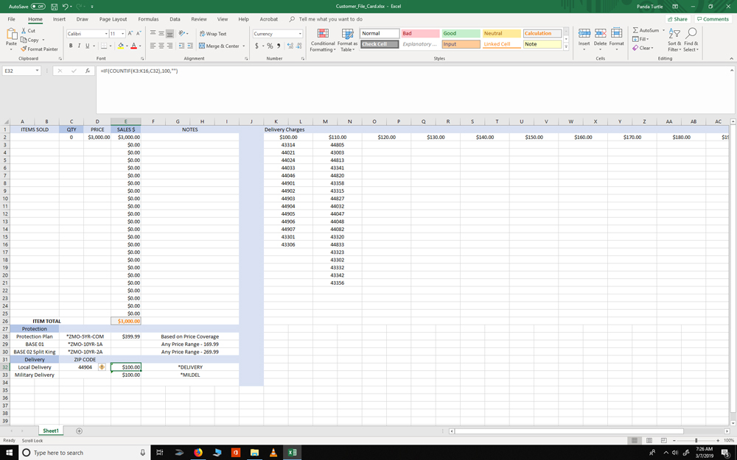Select the red Font Color swatch

pos(133,46)
